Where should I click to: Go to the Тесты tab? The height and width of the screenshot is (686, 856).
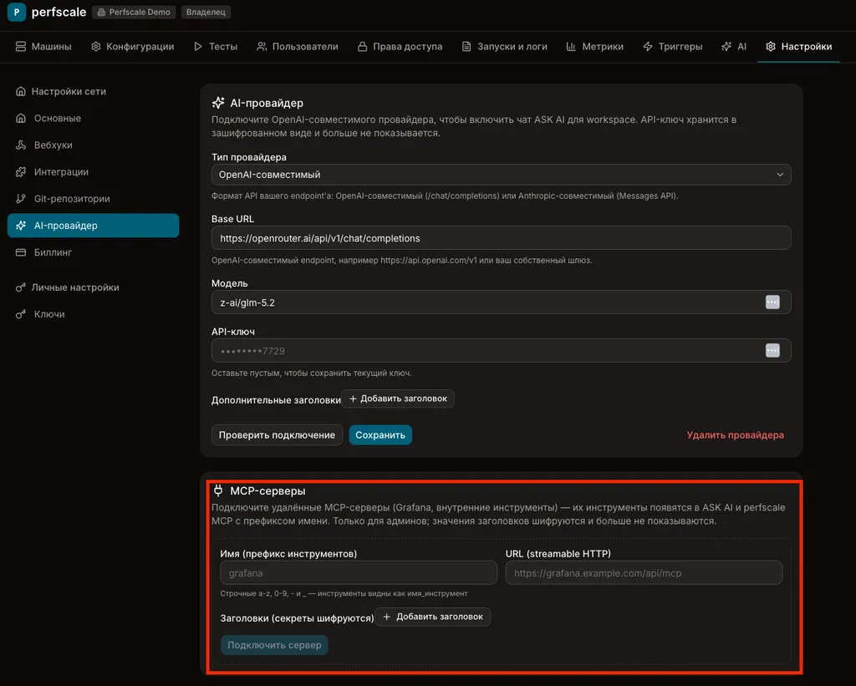point(217,47)
